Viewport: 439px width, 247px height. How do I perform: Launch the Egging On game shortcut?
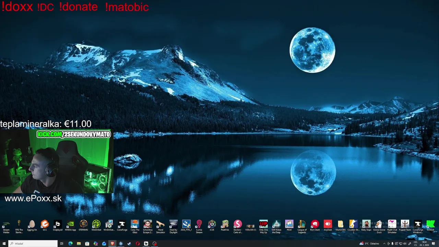[32, 226]
